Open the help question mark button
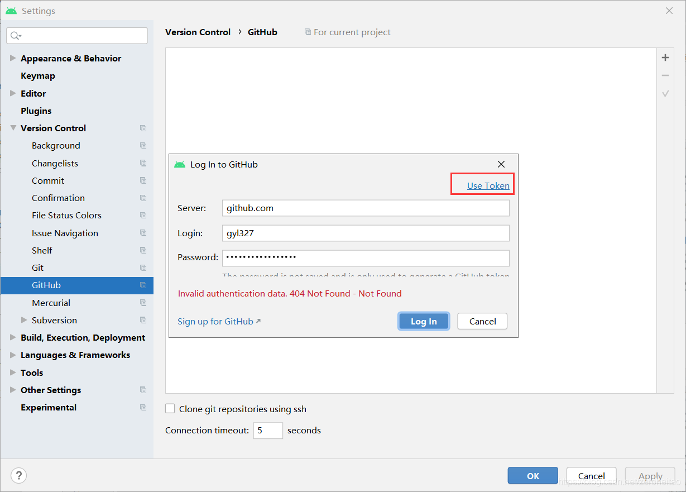 (19, 475)
